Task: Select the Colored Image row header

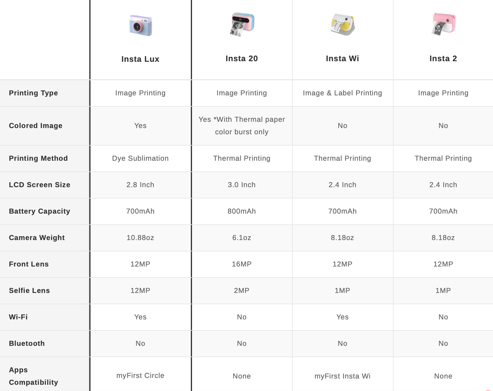Action: 36,126
